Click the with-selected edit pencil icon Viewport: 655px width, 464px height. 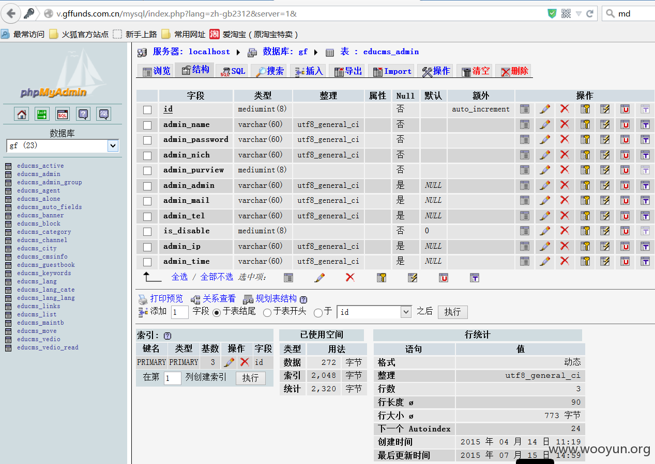(319, 278)
